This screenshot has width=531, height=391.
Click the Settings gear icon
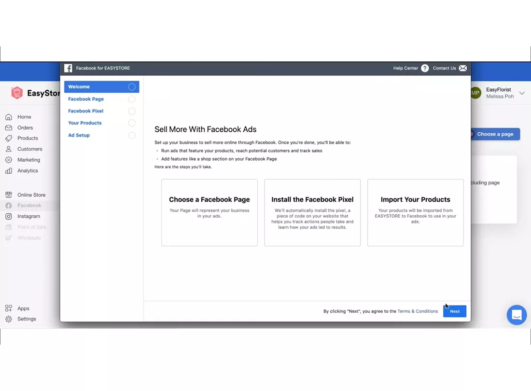[x=9, y=319]
